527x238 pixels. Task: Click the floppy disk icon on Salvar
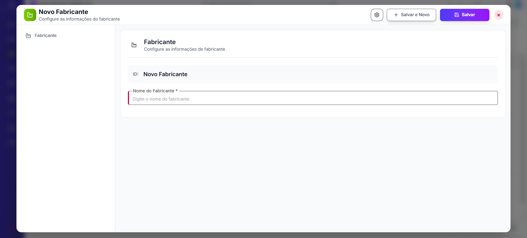(456, 15)
